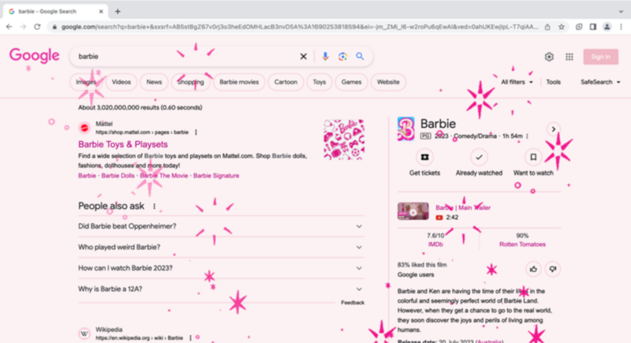
Task: Click the share icon in address bar
Action: [547, 27]
